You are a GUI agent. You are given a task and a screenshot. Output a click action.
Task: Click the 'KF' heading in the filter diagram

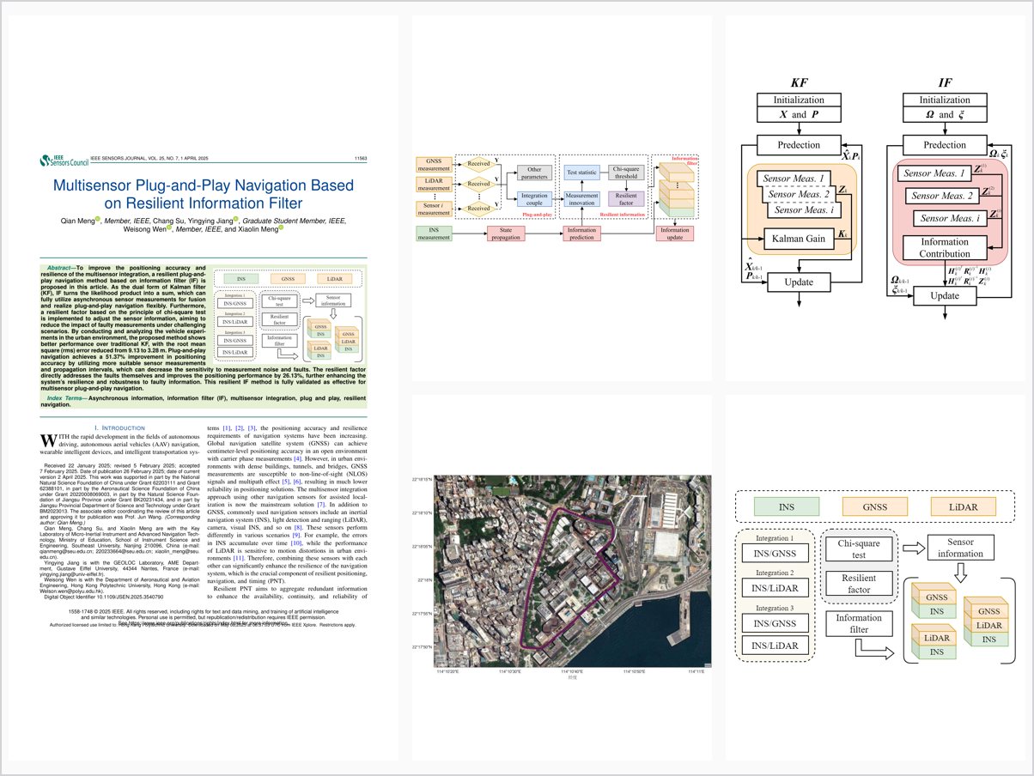(799, 82)
